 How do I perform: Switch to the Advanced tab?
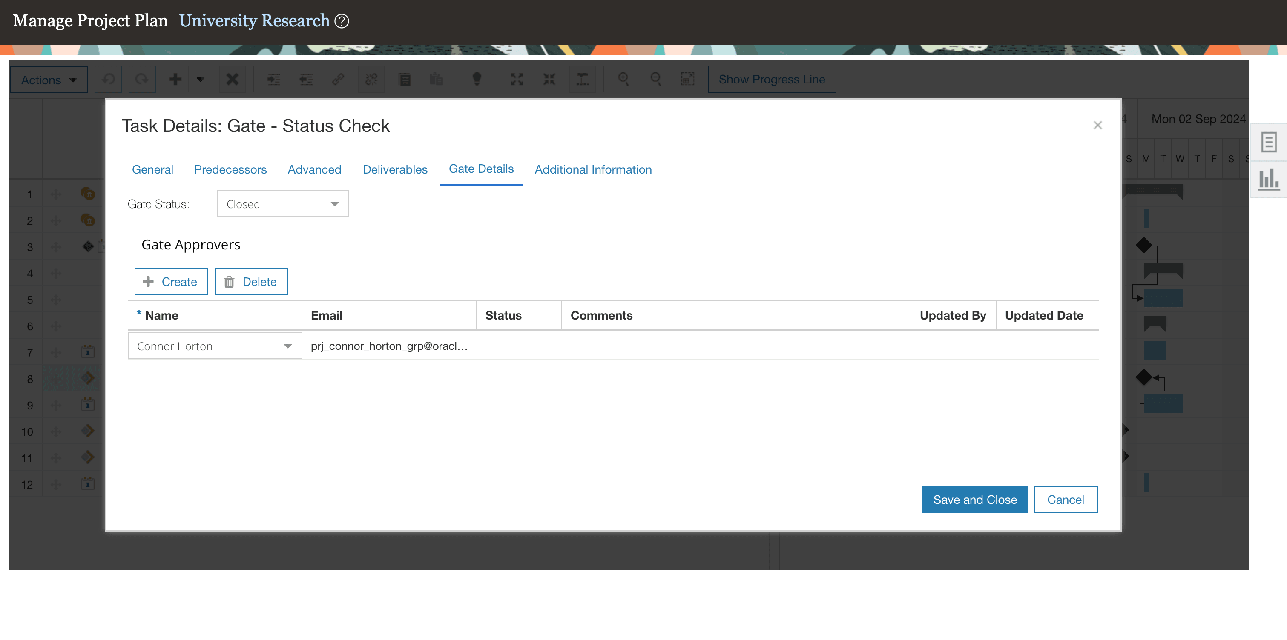click(314, 170)
